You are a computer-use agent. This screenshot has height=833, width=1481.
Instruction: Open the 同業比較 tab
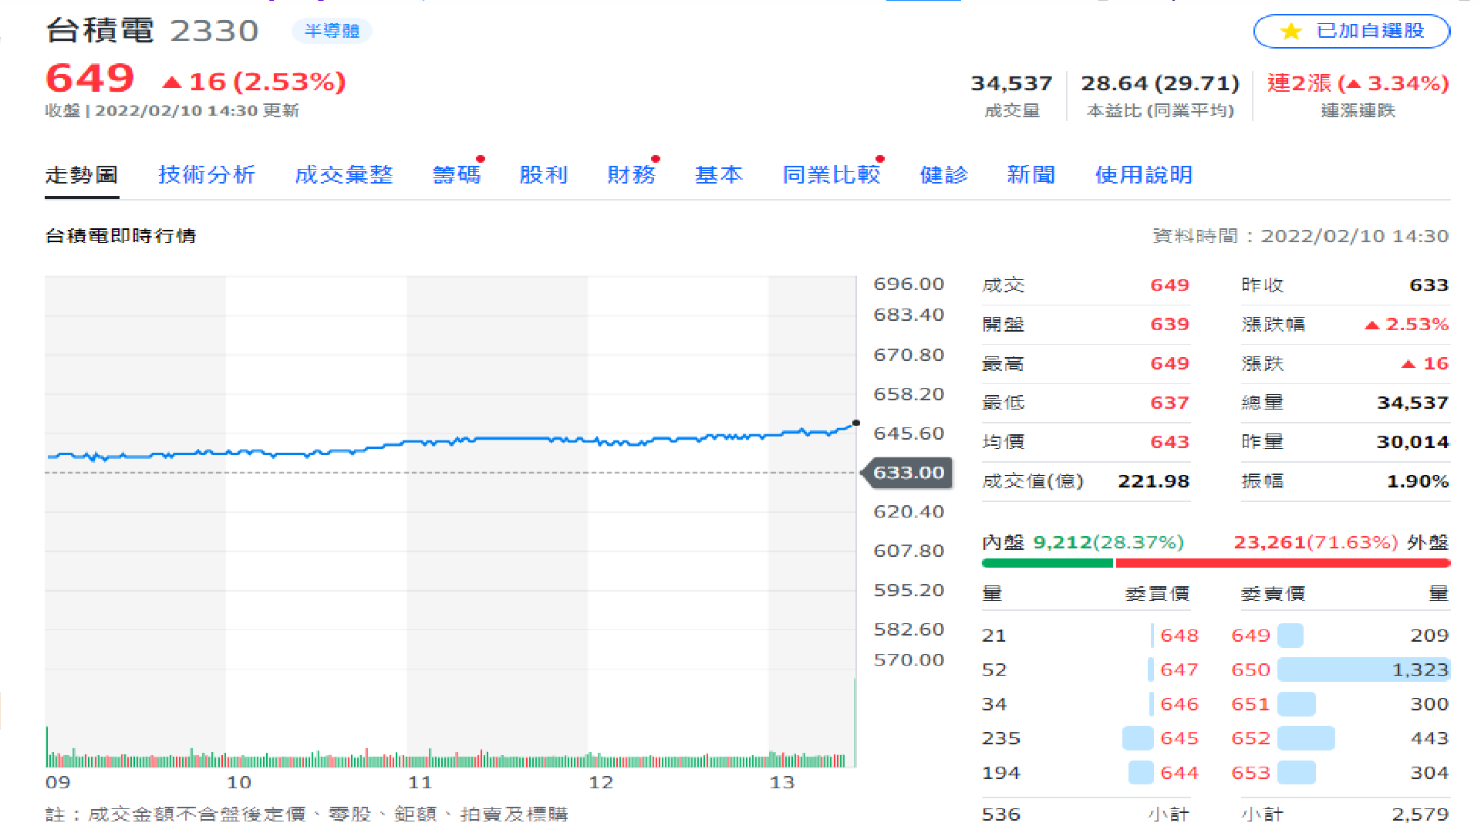pos(832,175)
